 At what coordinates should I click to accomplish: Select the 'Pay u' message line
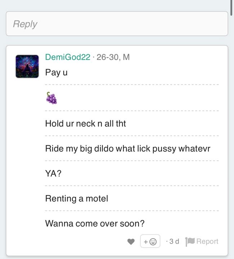pos(57,73)
